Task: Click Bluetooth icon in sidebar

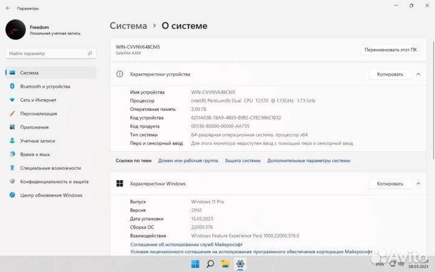Action: [x=12, y=86]
